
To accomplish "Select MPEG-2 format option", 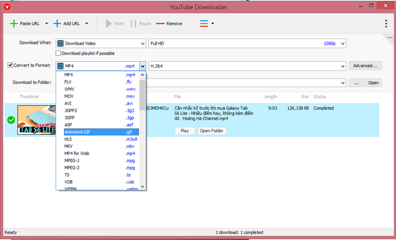I will tap(101, 168).
